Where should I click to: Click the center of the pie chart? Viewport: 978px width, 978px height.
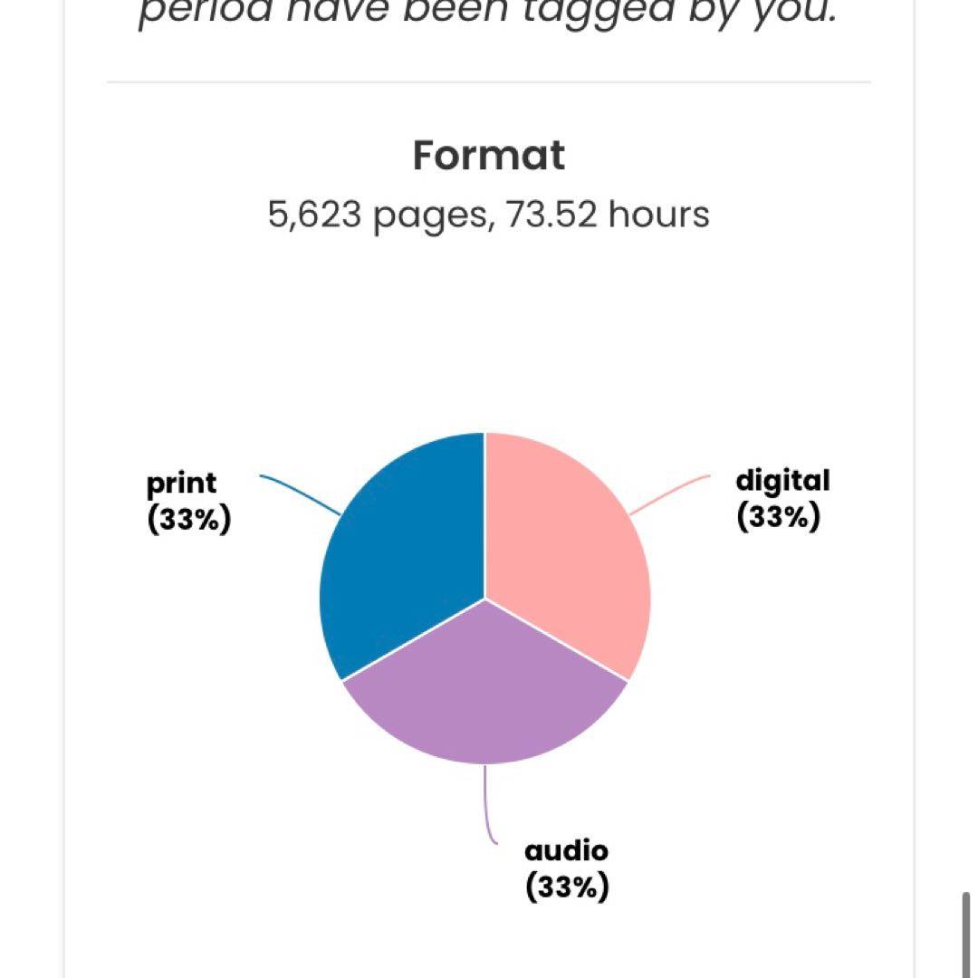485,599
